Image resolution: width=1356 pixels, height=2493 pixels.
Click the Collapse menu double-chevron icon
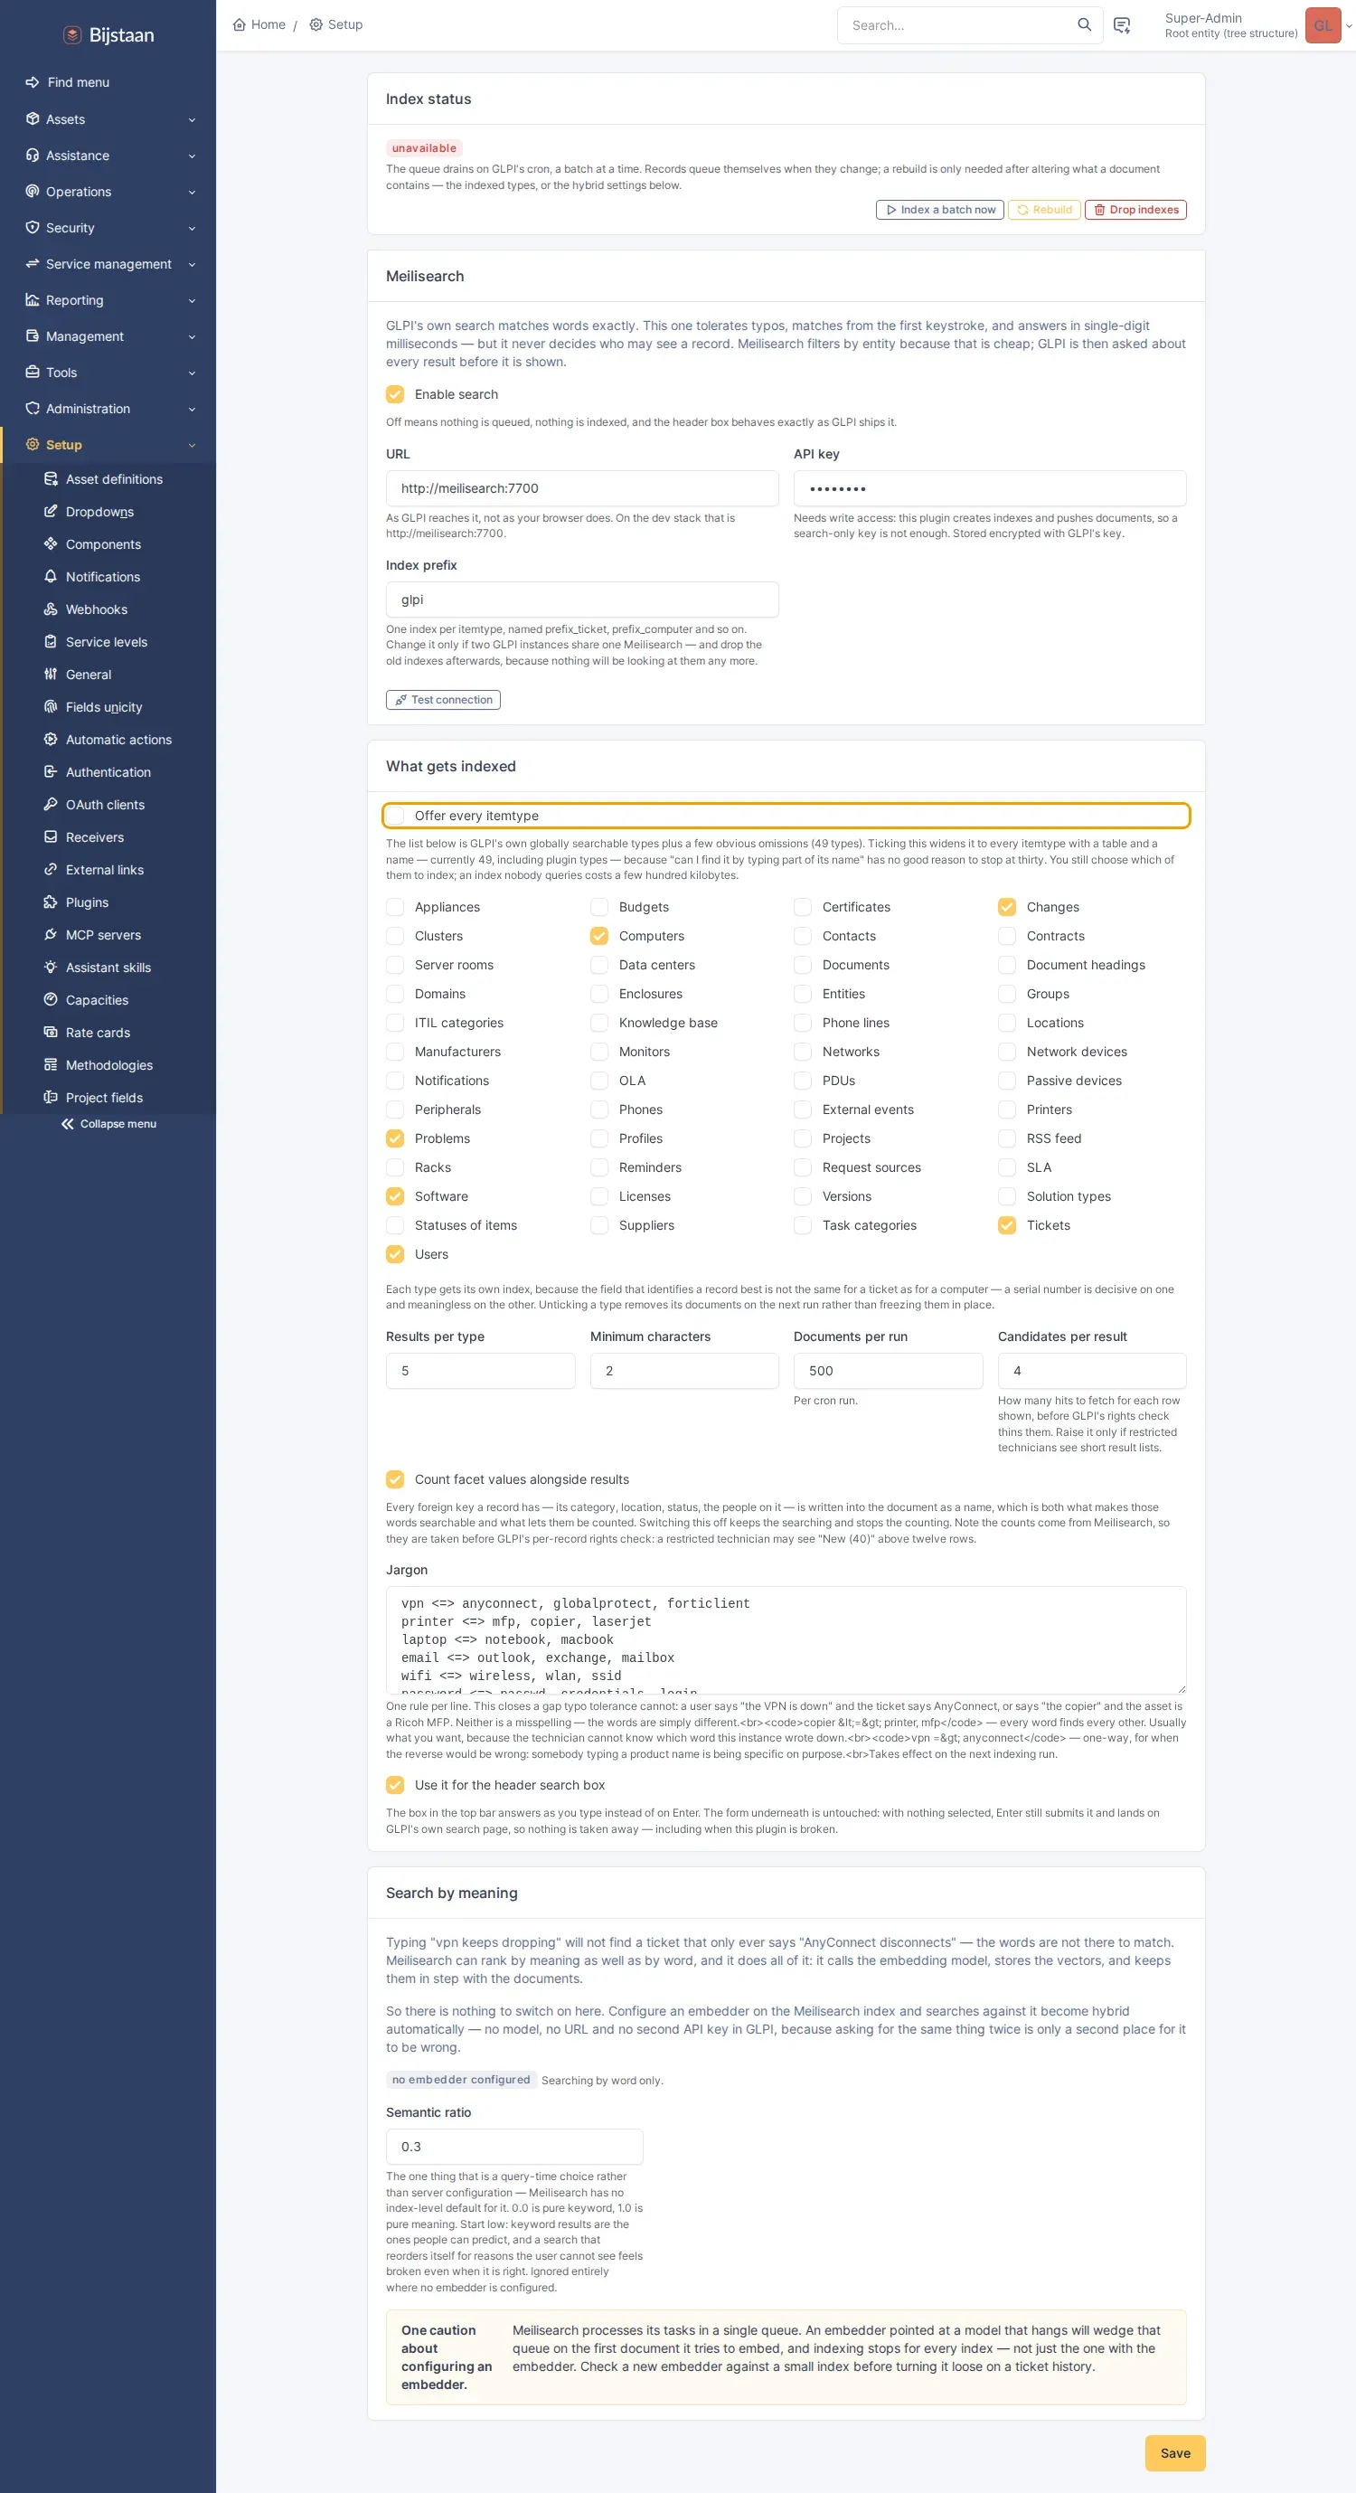[68, 1124]
